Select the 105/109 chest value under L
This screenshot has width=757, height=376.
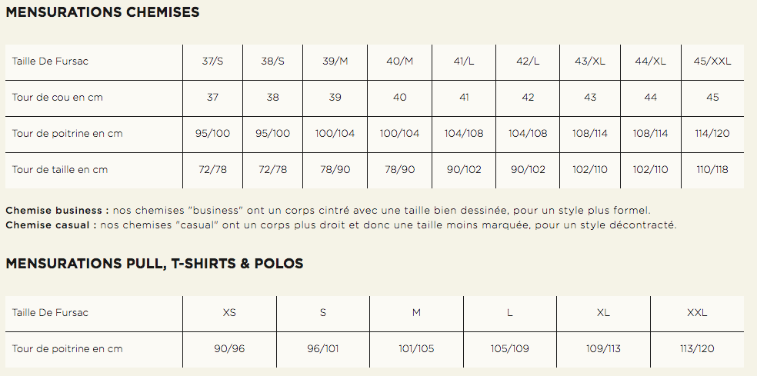(509, 349)
